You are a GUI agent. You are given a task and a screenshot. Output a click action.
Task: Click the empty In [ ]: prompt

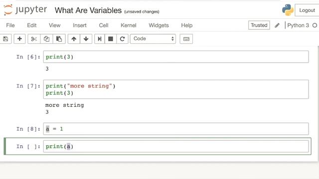pyautogui.click(x=28, y=147)
